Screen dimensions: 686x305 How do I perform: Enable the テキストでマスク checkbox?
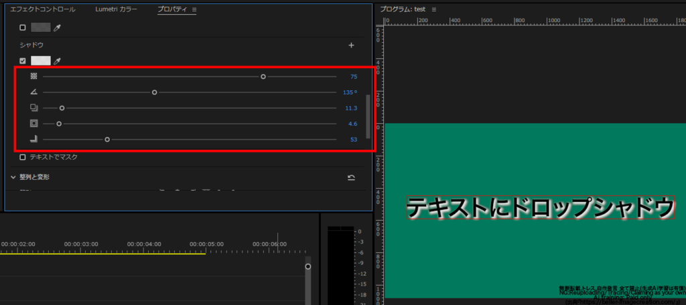[23, 157]
